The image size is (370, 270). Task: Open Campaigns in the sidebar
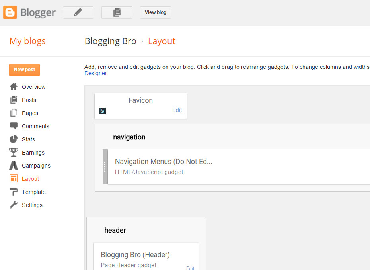click(x=36, y=166)
